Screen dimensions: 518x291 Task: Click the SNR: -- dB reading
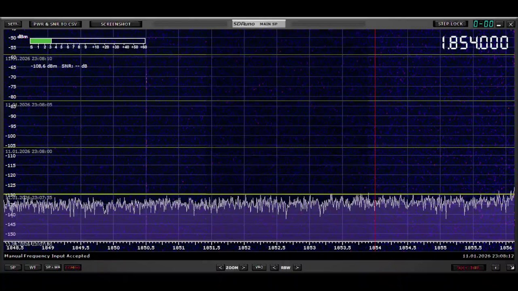[74, 66]
